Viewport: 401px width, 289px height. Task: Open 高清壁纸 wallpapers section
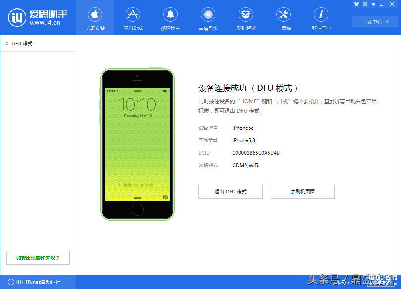[208, 18]
